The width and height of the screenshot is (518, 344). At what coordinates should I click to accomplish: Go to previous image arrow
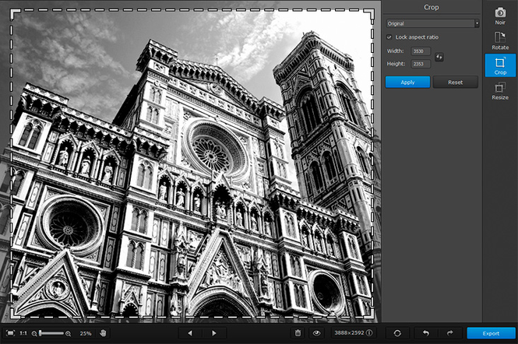190,333
